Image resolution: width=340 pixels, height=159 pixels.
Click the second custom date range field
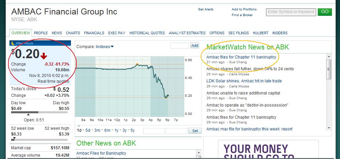[x=177, y=131]
